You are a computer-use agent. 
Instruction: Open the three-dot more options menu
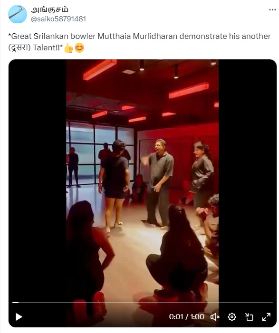(x=272, y=10)
